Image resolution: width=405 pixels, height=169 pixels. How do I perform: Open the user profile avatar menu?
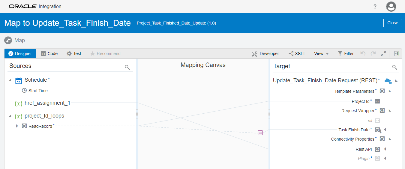coord(391,7)
